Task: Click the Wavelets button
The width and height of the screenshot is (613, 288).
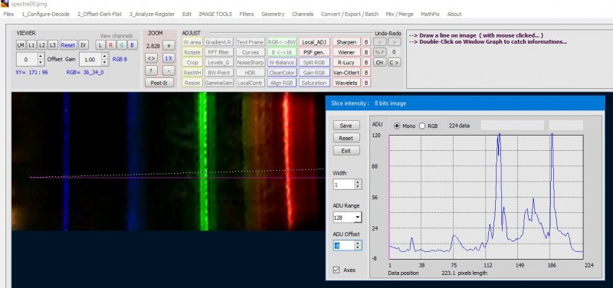Action: (x=346, y=83)
